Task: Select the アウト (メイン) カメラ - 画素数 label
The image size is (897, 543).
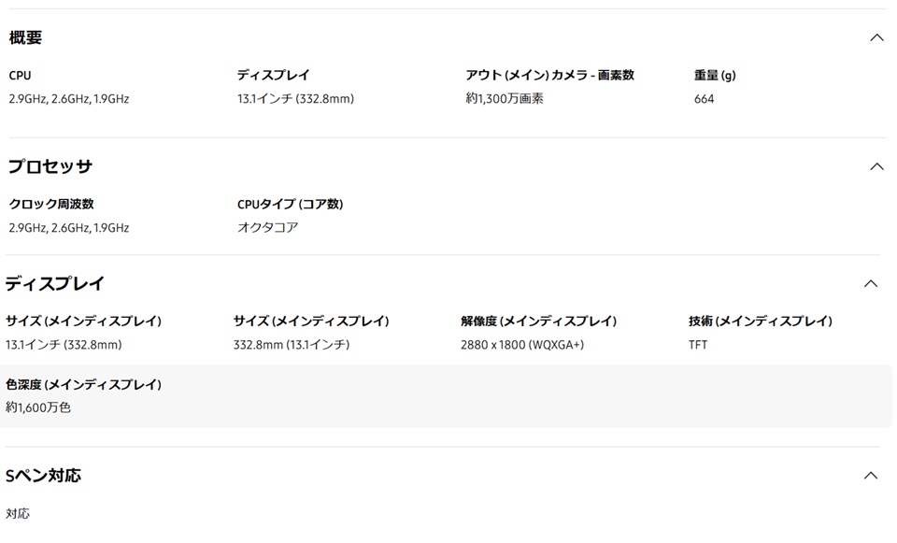Action: coord(549,76)
